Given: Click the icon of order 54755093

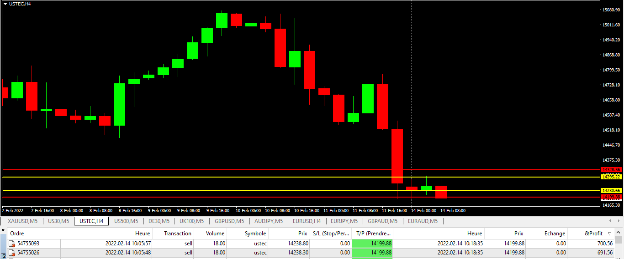Looking at the screenshot, I should 12,244.
